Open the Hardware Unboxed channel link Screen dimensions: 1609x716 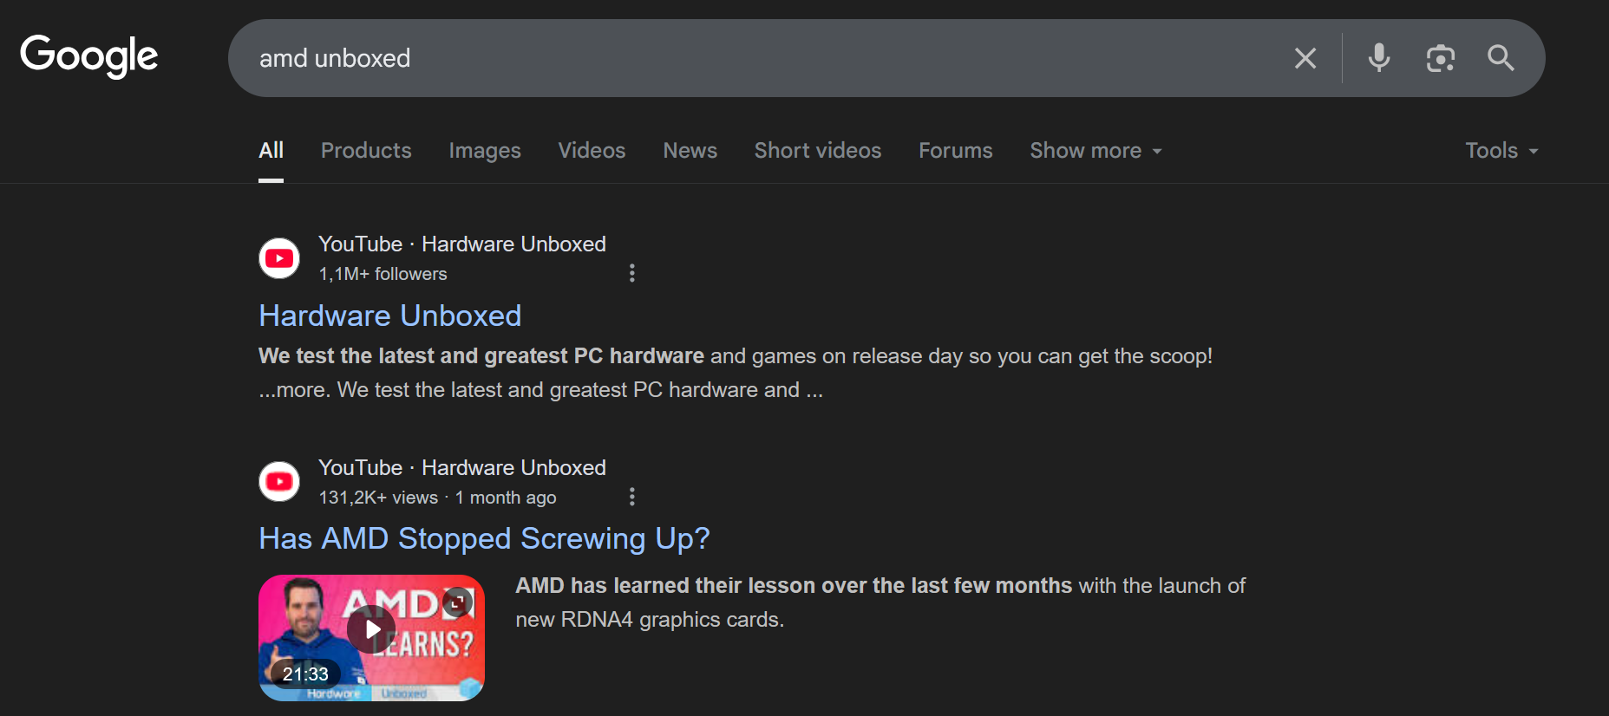click(390, 316)
